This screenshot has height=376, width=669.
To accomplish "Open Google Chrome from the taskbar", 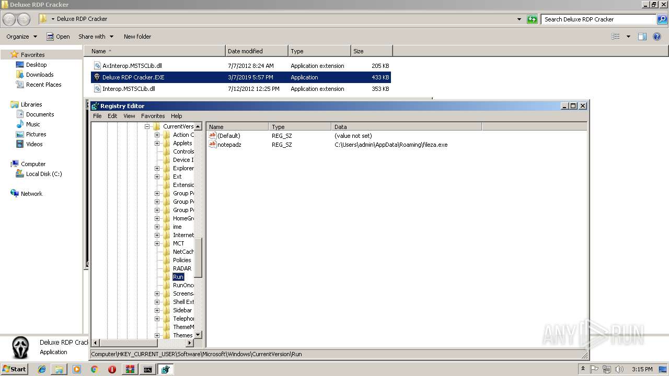I will click(x=95, y=369).
